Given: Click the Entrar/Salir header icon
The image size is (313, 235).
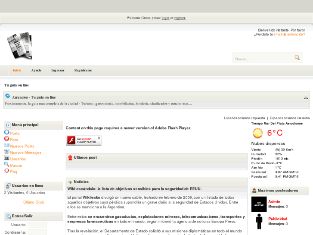Looking at the screenshot, I should tap(8, 216).
